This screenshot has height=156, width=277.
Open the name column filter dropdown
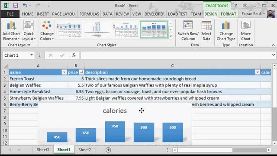64,72
